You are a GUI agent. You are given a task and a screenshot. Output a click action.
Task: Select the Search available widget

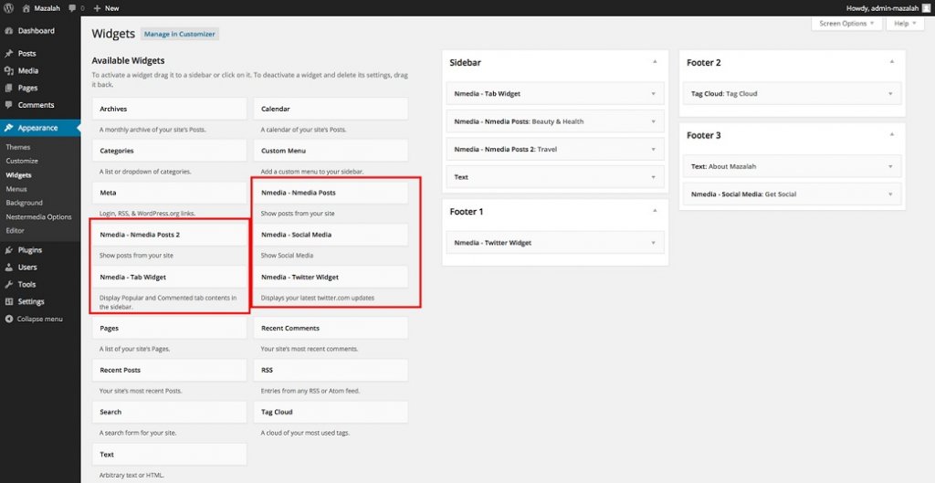pos(169,412)
